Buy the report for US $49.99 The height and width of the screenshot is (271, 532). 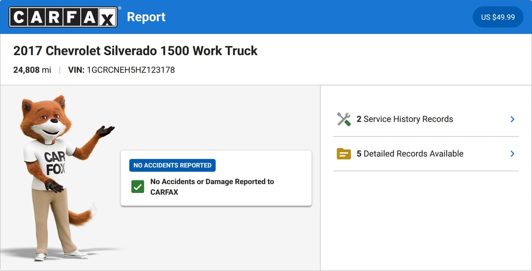(x=498, y=17)
